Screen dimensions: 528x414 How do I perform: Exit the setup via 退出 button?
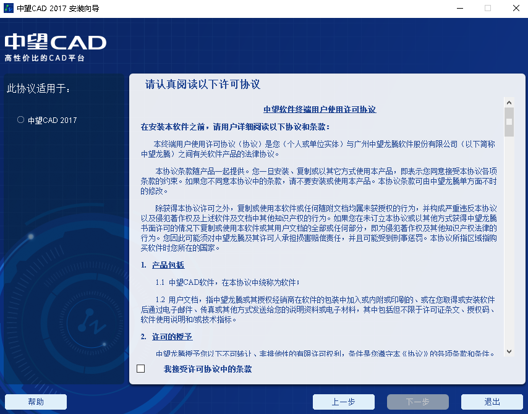[x=492, y=402]
